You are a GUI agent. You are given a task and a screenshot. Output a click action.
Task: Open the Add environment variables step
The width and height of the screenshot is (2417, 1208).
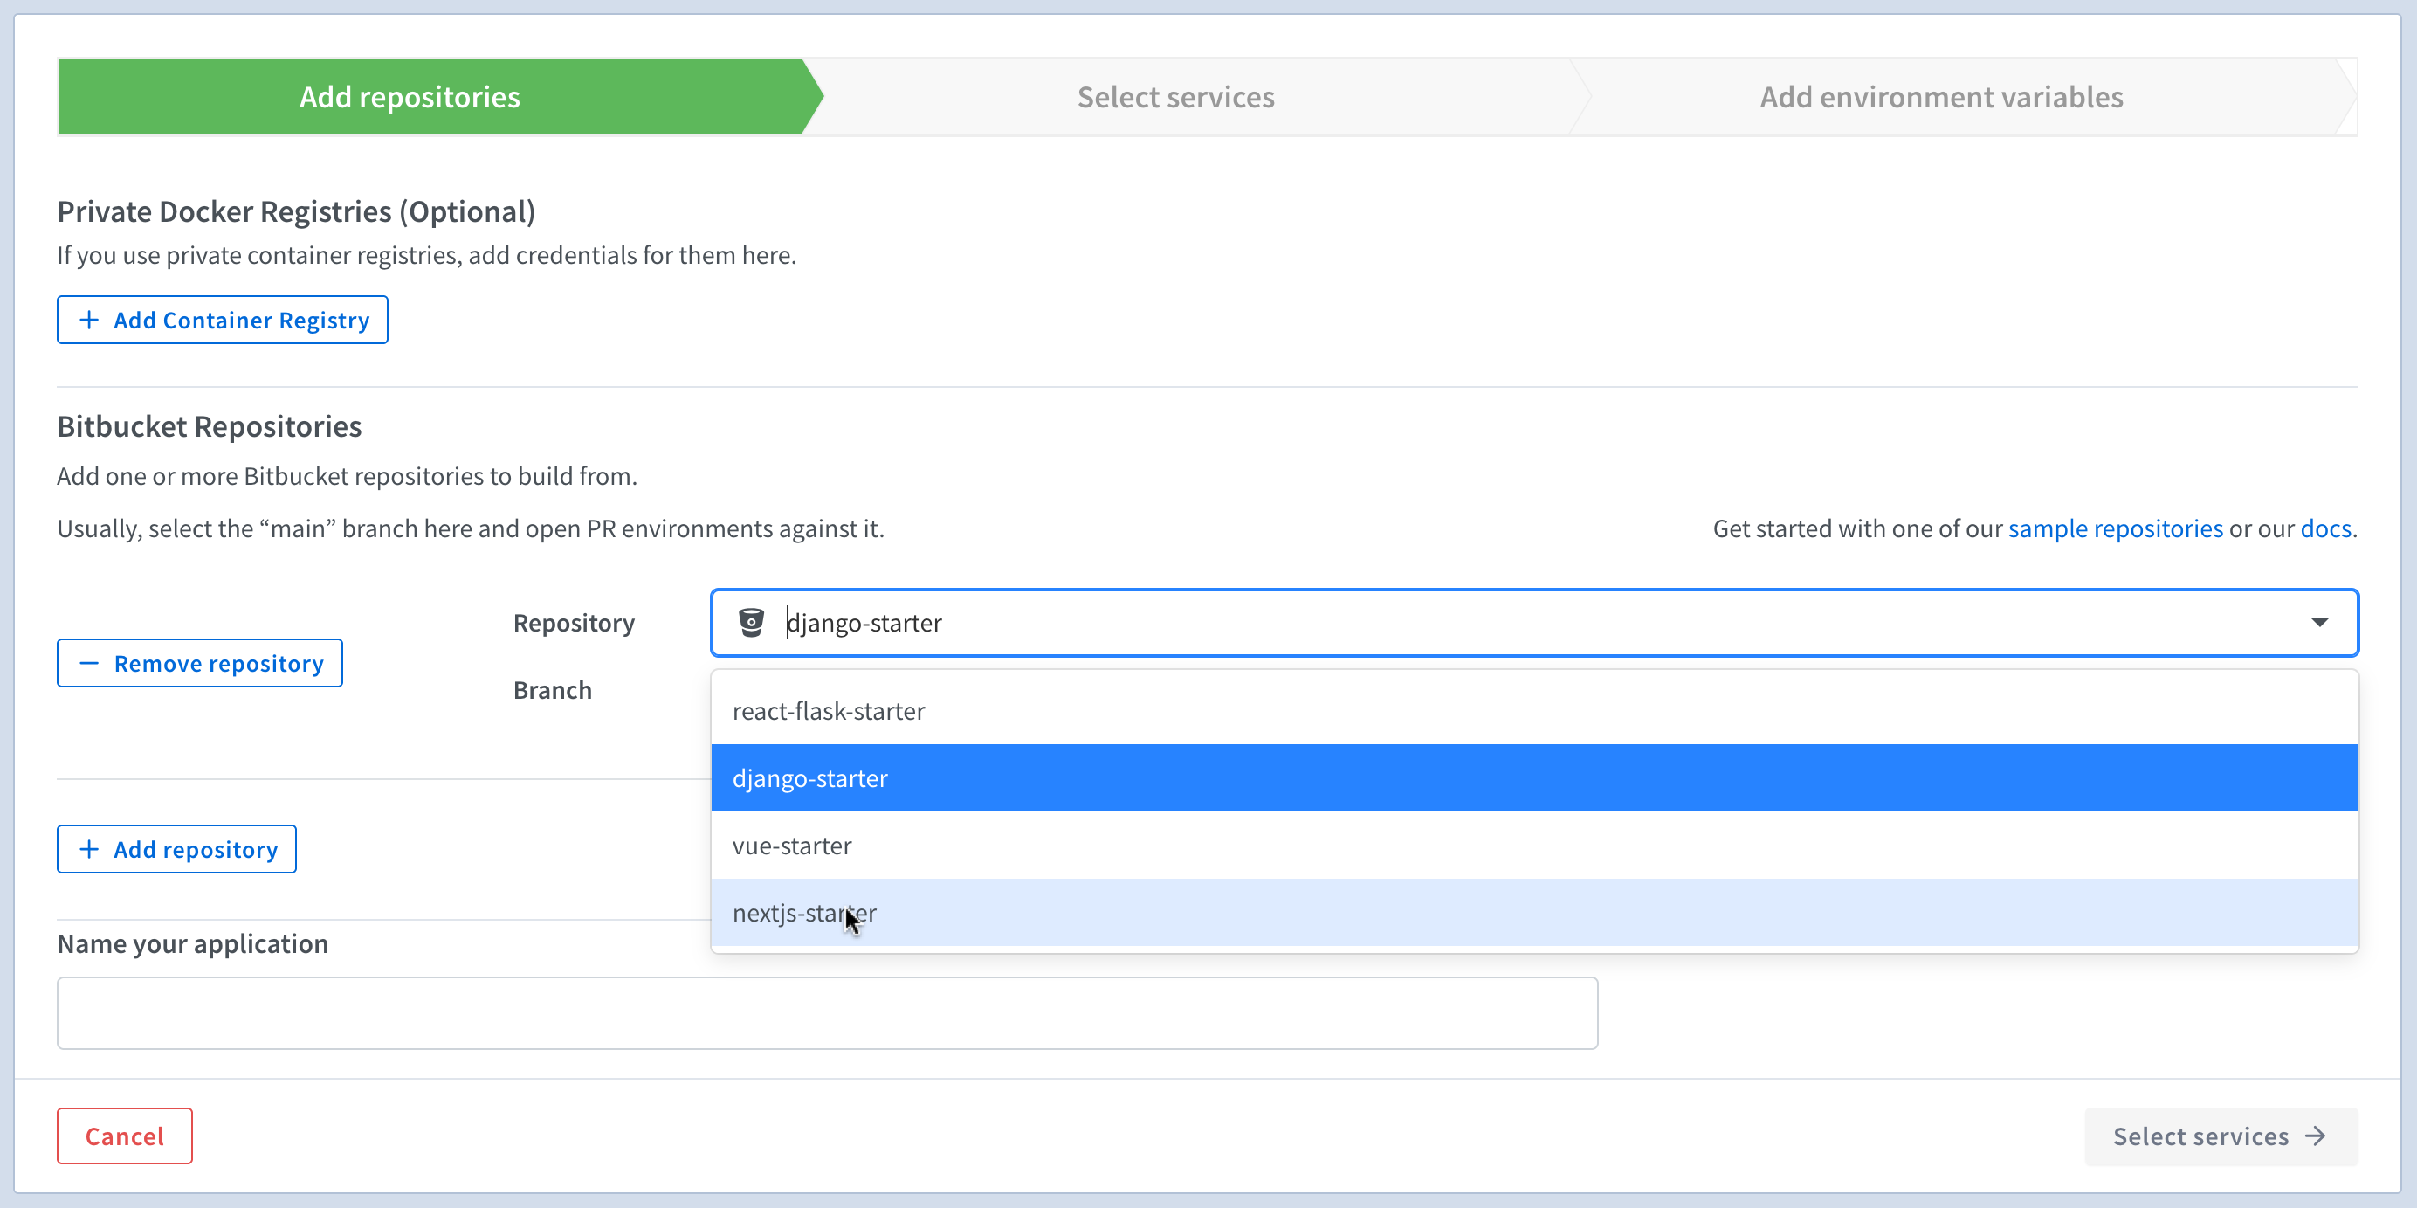point(1940,96)
